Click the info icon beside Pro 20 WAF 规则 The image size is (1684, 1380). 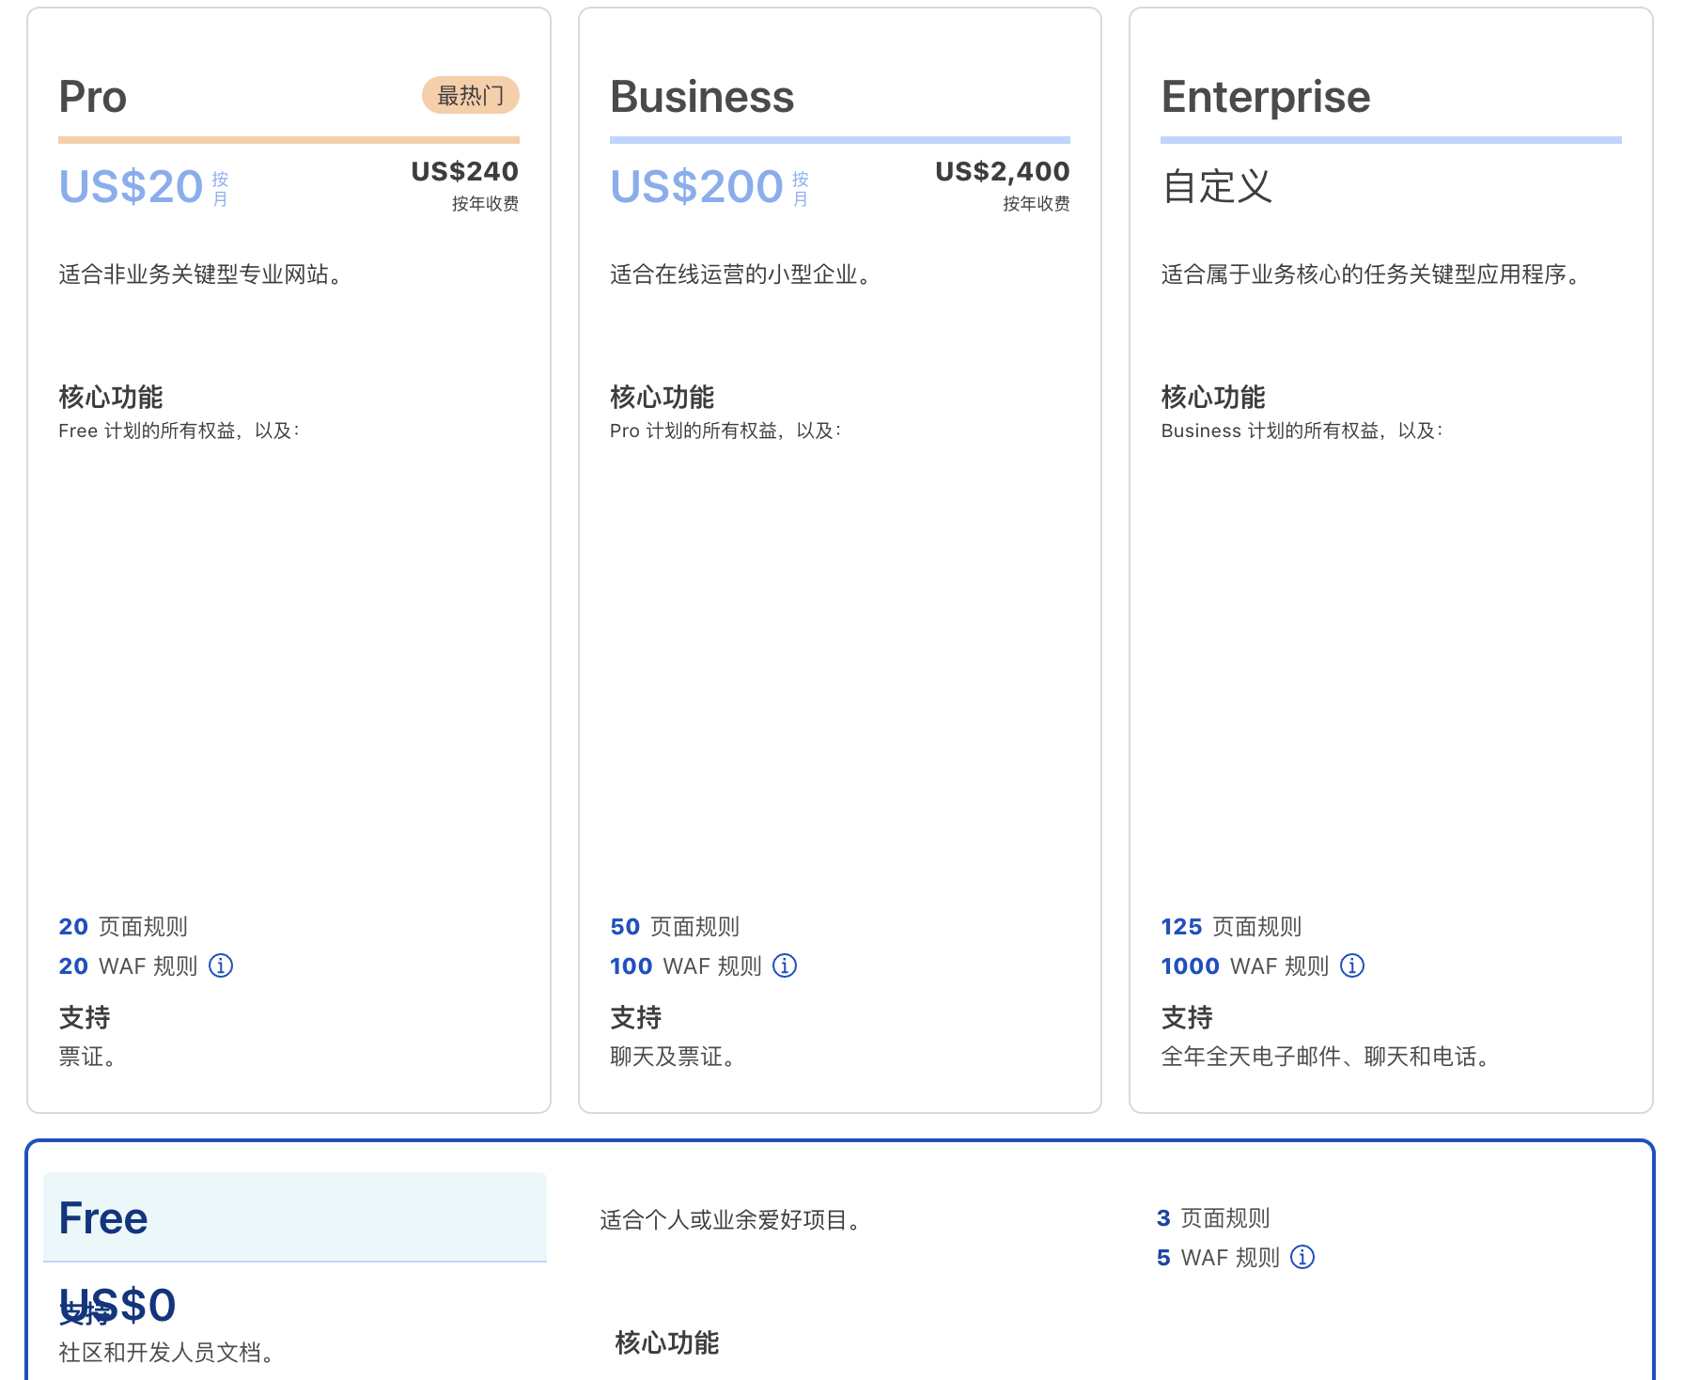tap(221, 965)
